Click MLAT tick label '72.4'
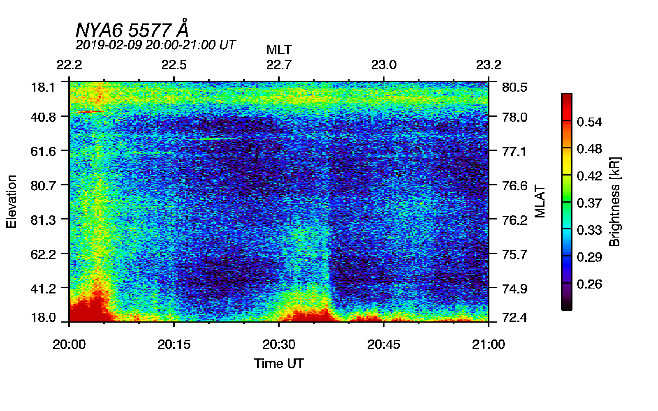Image resolution: width=658 pixels, height=411 pixels. coord(514,317)
